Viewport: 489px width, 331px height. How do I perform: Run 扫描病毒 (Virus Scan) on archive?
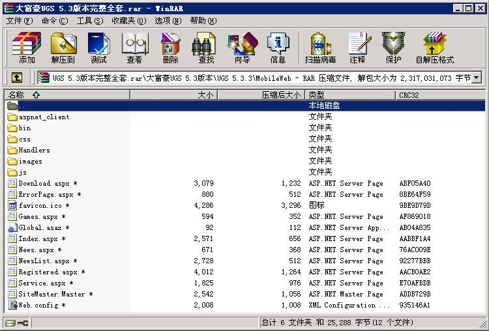[x=320, y=48]
